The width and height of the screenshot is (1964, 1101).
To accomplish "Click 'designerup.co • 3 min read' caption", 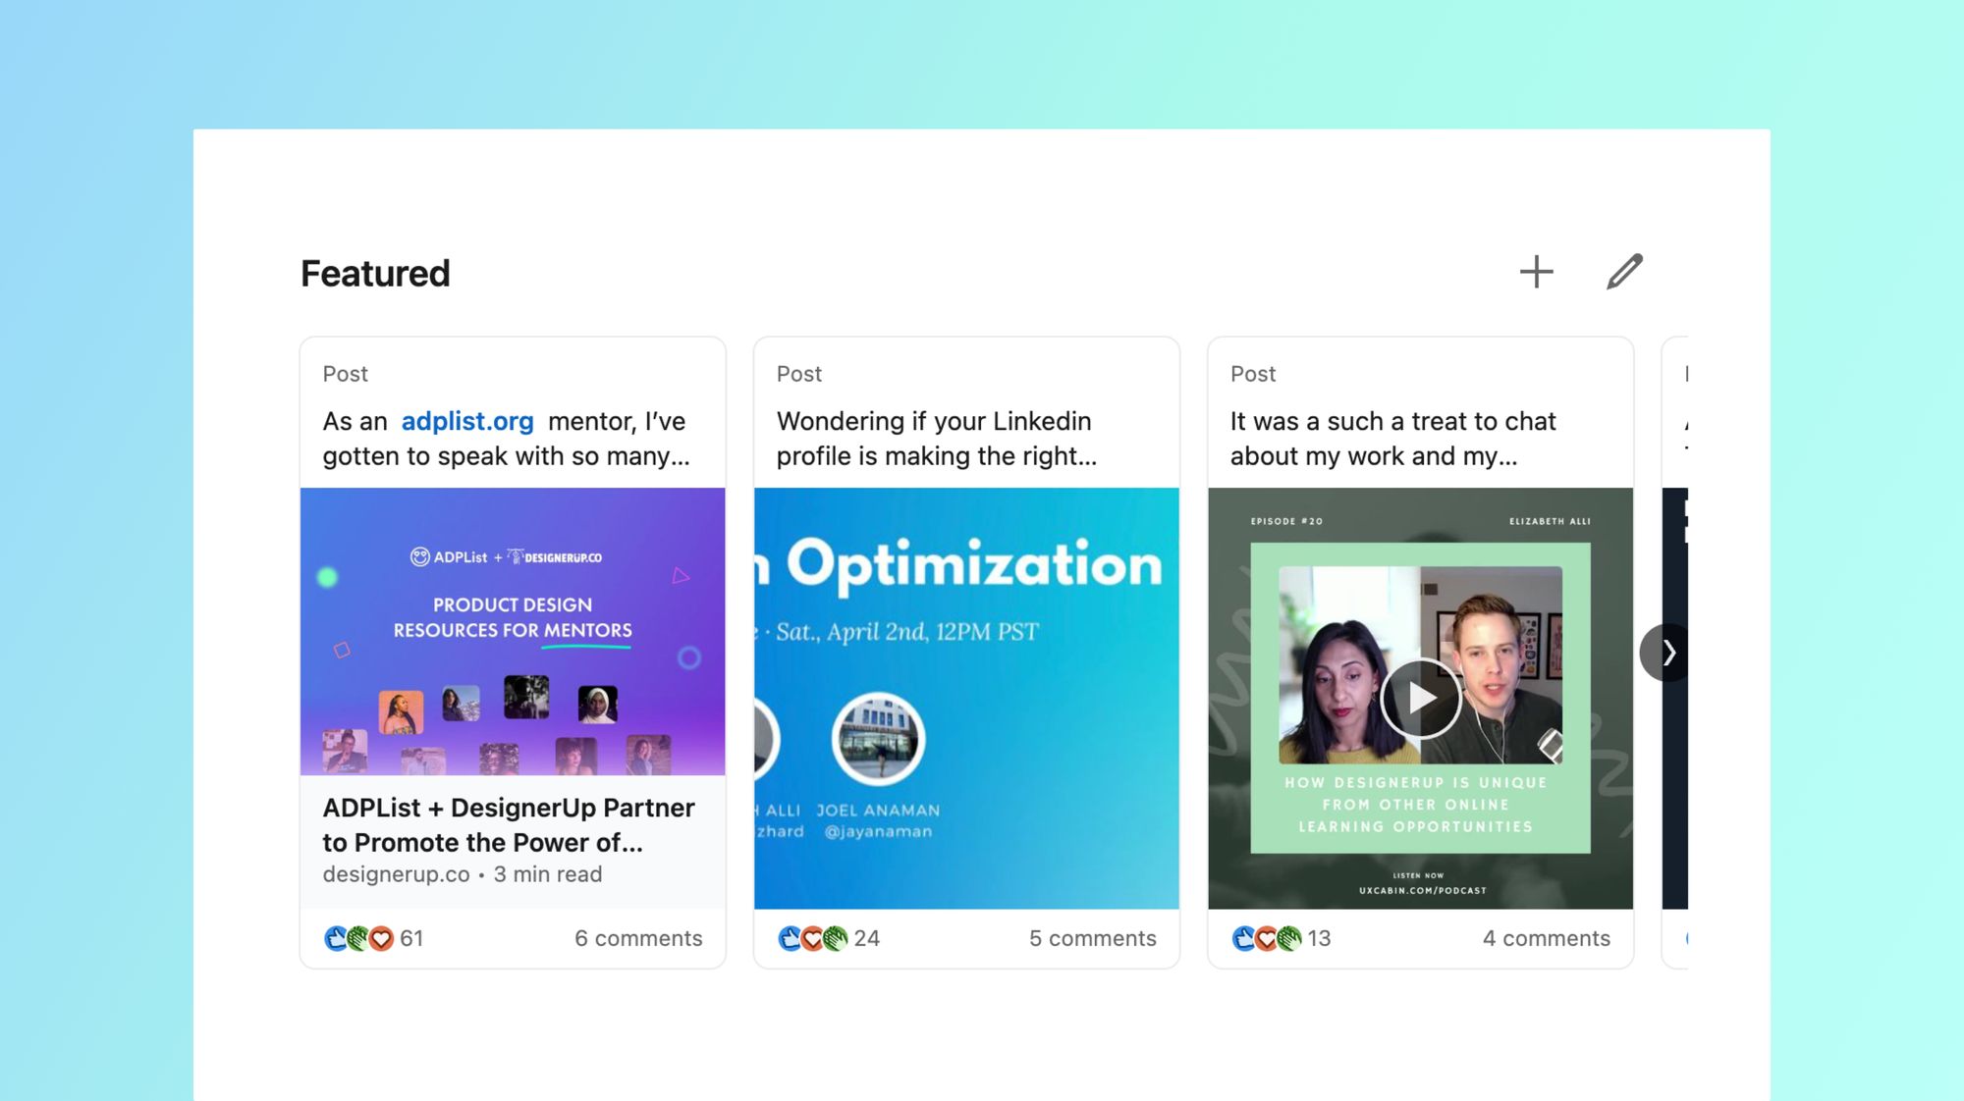I will 463,874.
